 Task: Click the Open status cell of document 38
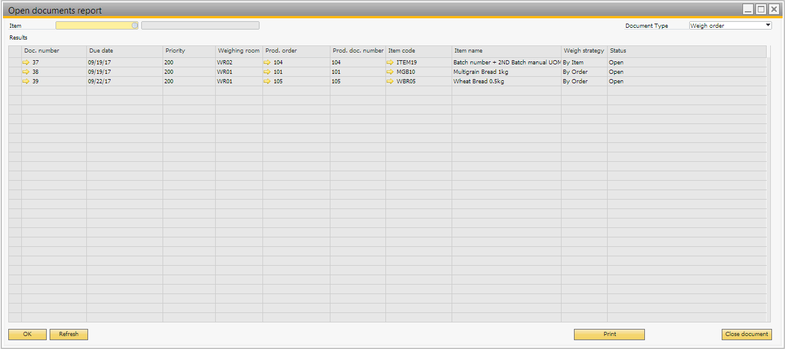616,71
